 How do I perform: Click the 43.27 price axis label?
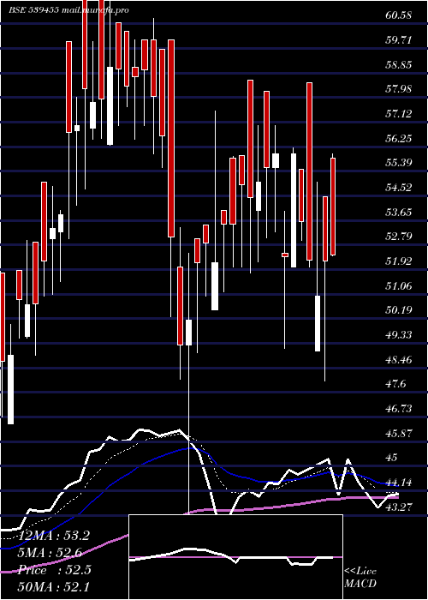coord(399,507)
